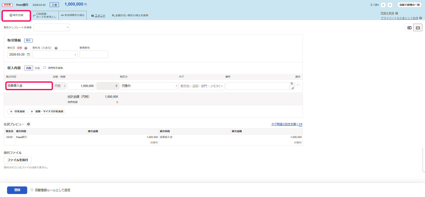The height and width of the screenshot is (197, 425).
Task: Select the 外税 toggle in 収入内容
Action: (x=37, y=68)
